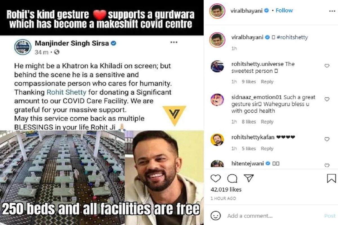Image resolution: width=338 pixels, height=225 pixels.
Task: Reply to rohitshettykafan comment
Action: coord(267,148)
